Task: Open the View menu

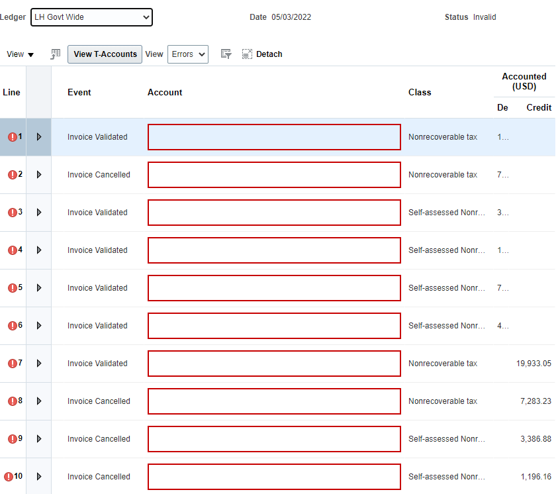Action: [x=20, y=54]
